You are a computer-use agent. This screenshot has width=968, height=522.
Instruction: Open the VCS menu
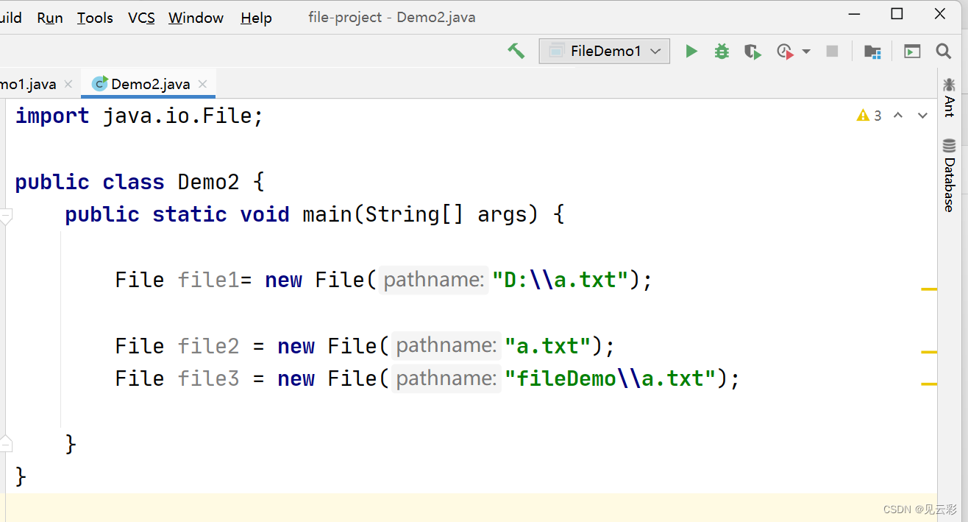point(141,18)
